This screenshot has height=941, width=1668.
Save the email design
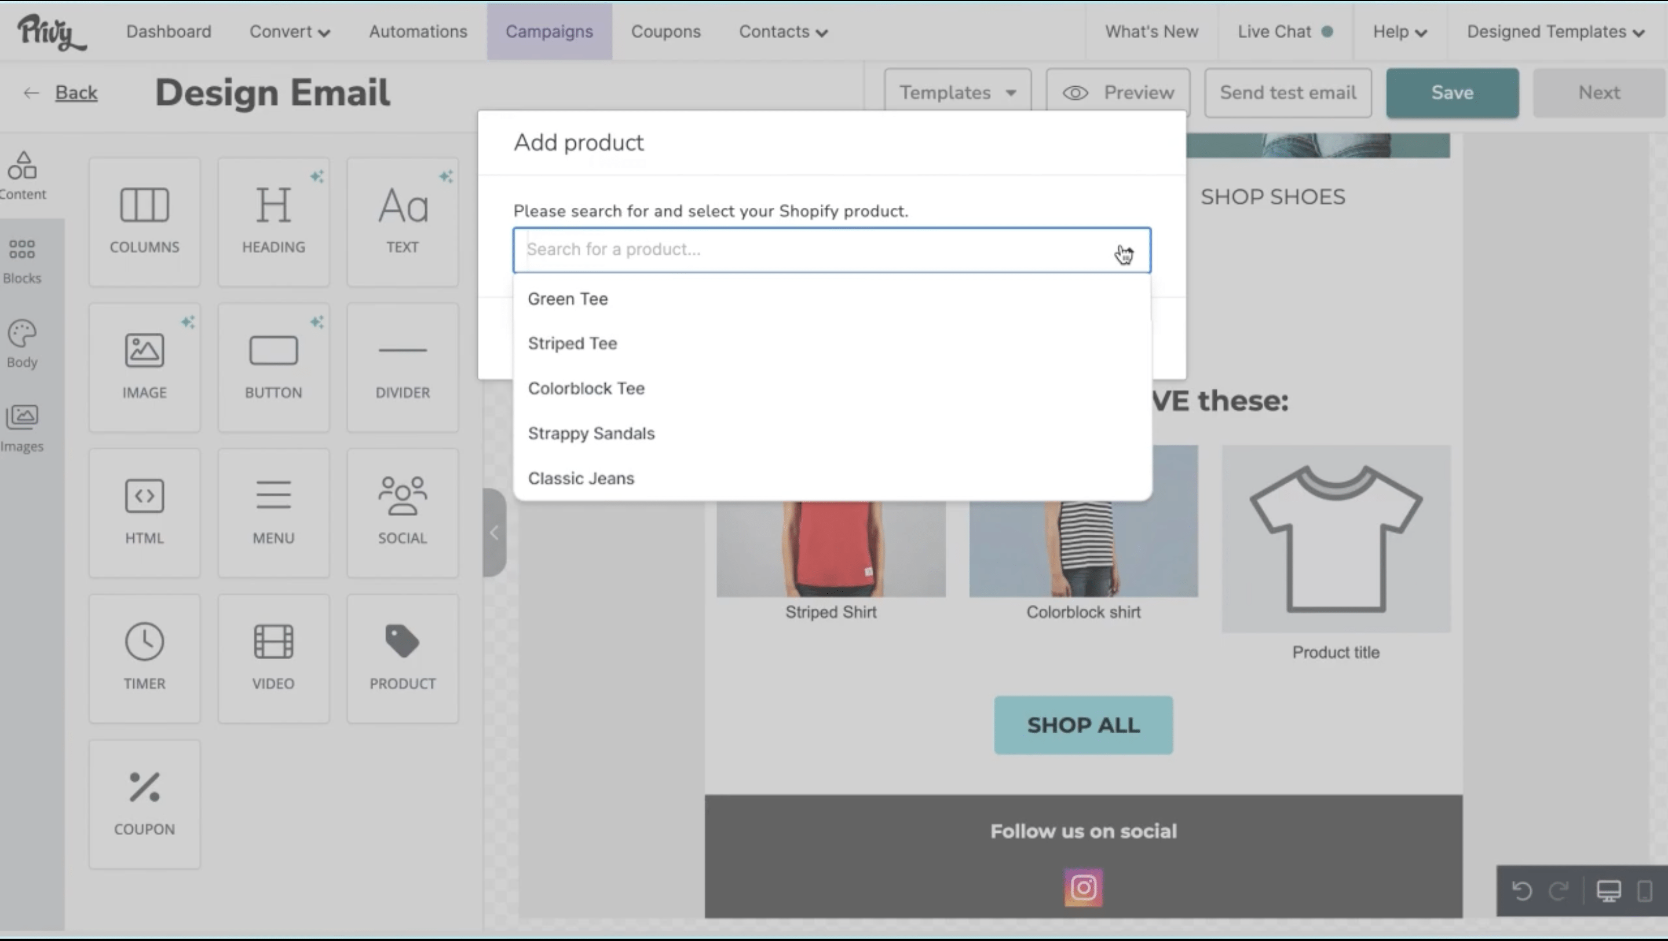pos(1453,93)
